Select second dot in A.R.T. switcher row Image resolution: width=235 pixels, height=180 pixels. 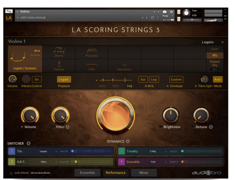pos(76,161)
